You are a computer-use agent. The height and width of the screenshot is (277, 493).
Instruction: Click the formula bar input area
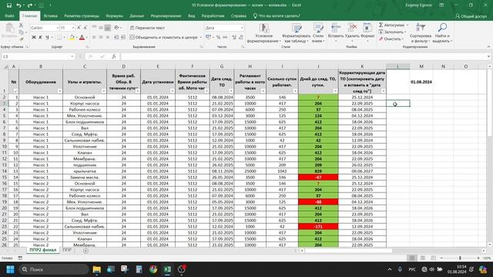point(304,56)
